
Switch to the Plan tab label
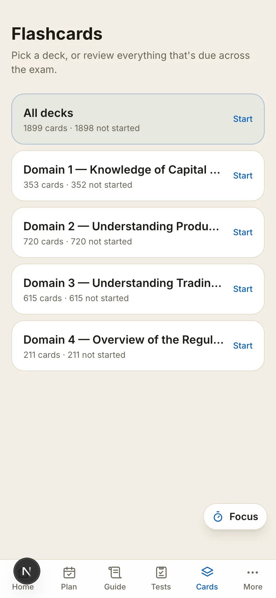pyautogui.click(x=69, y=587)
